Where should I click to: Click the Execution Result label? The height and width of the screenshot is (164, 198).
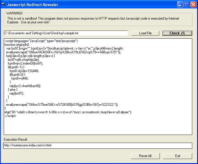(16, 140)
